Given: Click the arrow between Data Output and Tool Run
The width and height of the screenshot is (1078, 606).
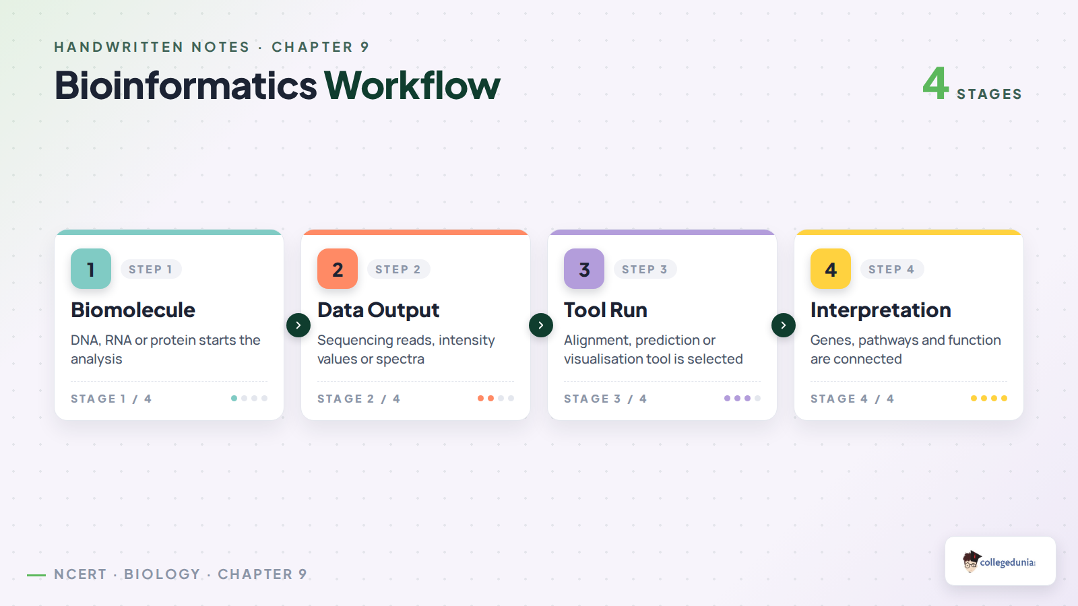Looking at the screenshot, I should pos(541,325).
